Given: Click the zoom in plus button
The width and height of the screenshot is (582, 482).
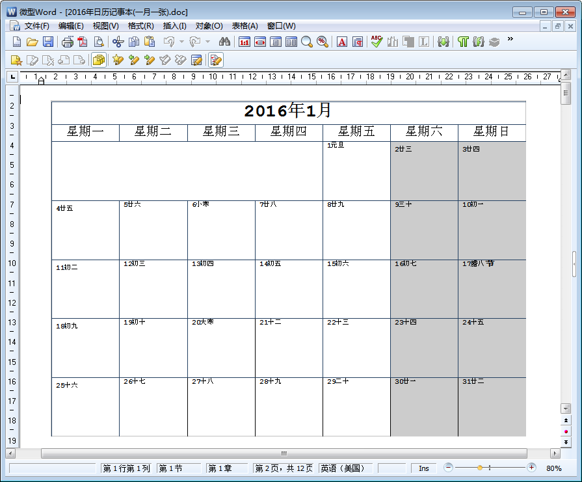Looking at the screenshot, I should (x=531, y=468).
